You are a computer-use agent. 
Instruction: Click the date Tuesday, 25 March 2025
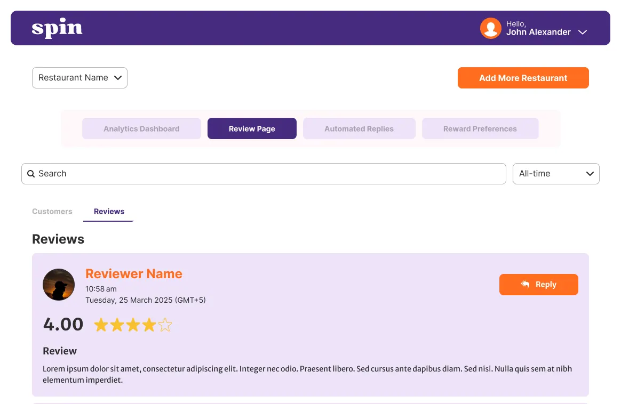tap(129, 300)
